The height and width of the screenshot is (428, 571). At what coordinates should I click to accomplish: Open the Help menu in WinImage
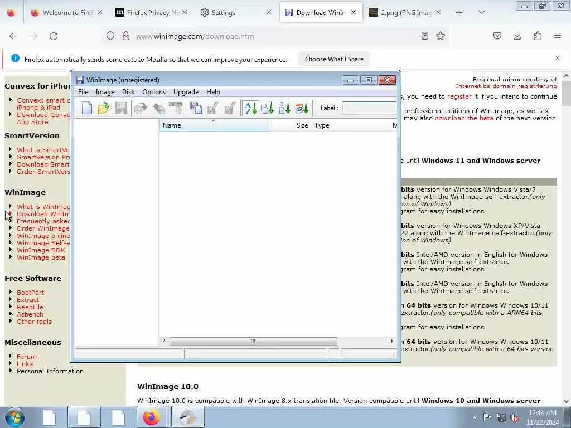[213, 92]
